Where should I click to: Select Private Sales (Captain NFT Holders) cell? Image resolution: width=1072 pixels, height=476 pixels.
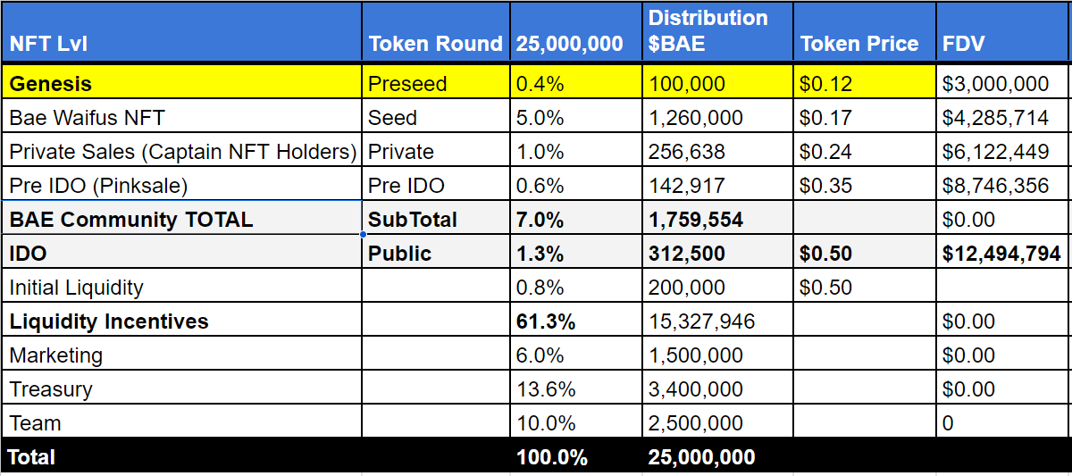pos(181,151)
